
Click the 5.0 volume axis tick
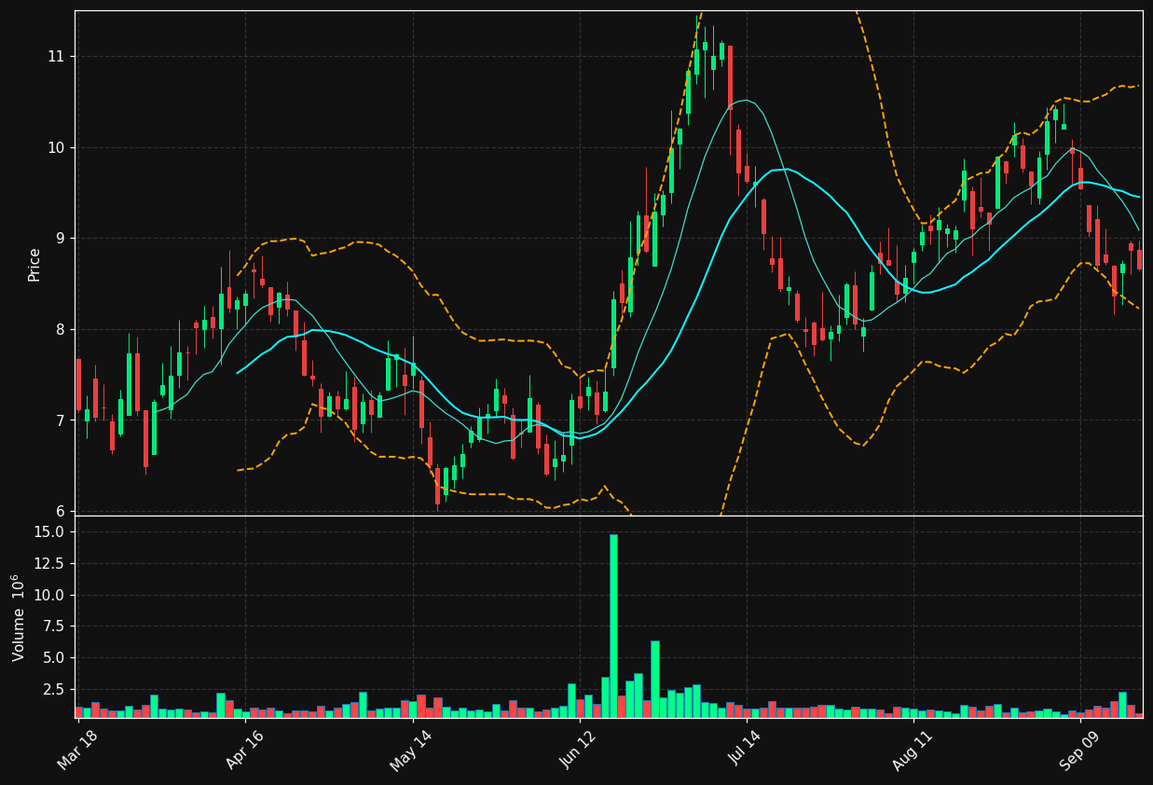(x=55, y=657)
